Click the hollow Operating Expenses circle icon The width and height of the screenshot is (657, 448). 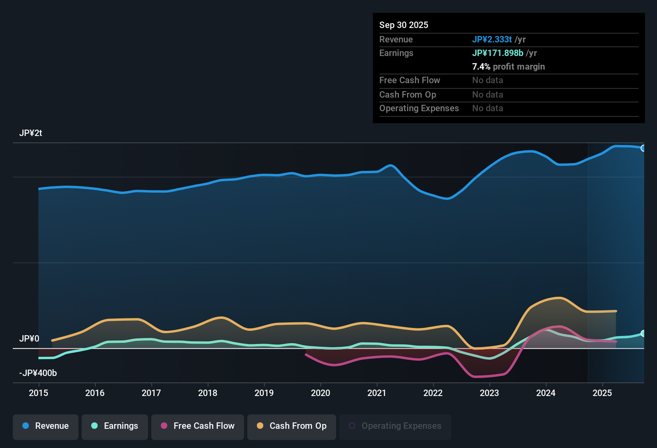coord(353,425)
